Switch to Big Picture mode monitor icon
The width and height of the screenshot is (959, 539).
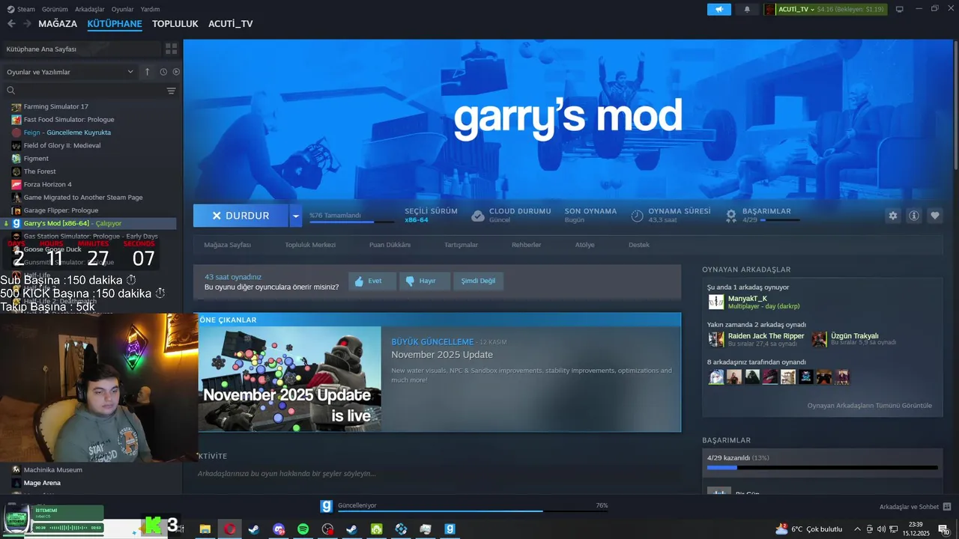click(900, 9)
